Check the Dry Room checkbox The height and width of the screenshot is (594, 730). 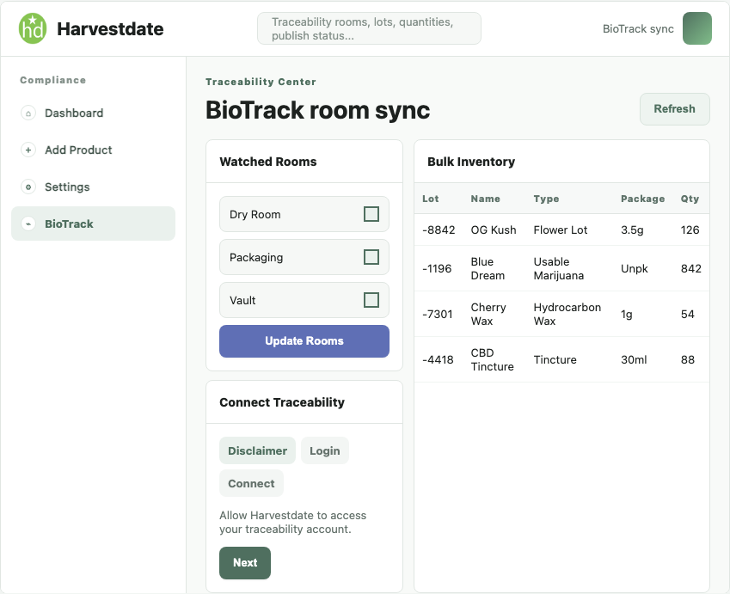[371, 214]
